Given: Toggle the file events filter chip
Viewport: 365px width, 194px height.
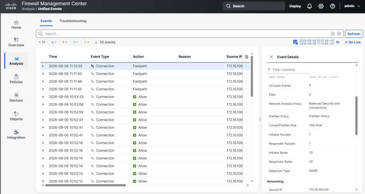Looking at the screenshot, I should tap(76, 42).
